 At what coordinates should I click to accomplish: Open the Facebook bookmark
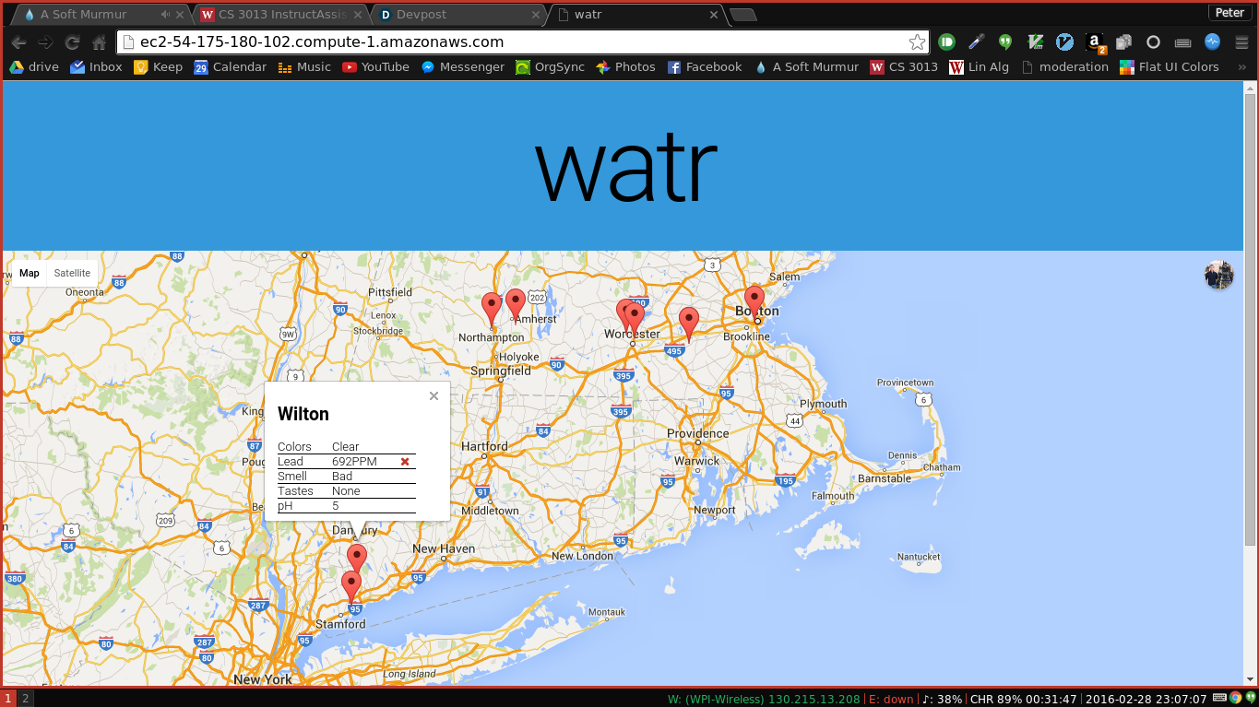coord(705,66)
